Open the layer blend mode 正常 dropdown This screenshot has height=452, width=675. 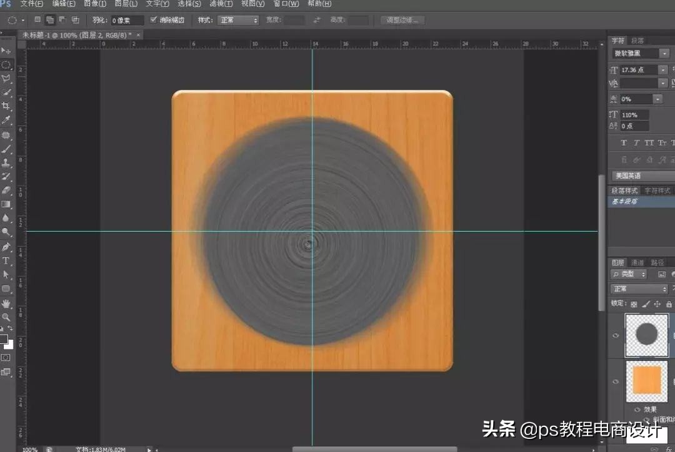click(639, 289)
